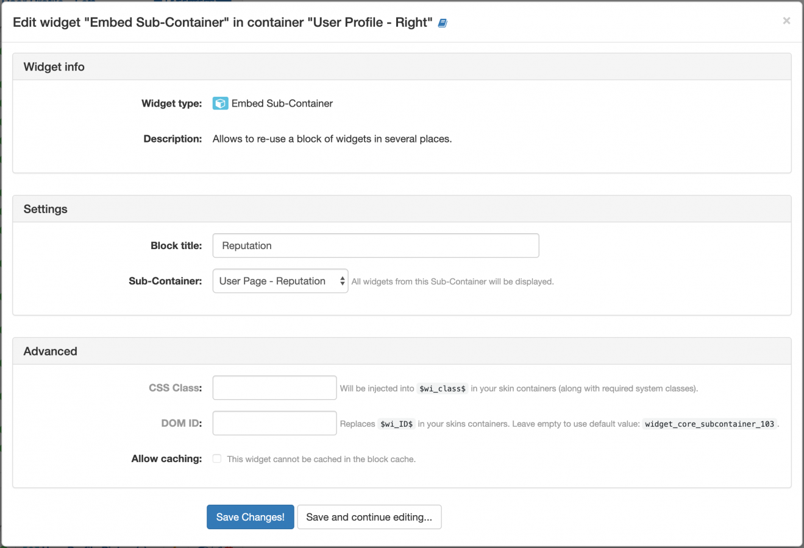
Task: Focus the CSS Class input field
Action: click(x=274, y=388)
